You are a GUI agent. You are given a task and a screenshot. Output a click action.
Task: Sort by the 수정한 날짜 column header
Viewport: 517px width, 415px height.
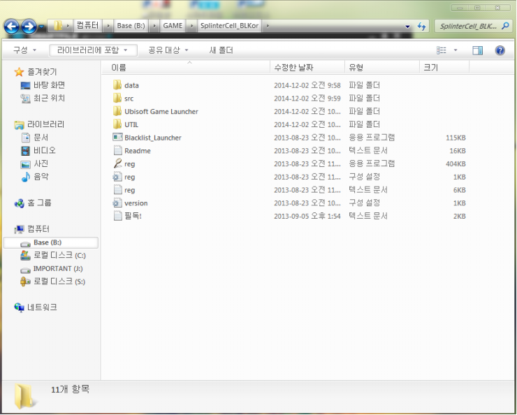pyautogui.click(x=307, y=68)
